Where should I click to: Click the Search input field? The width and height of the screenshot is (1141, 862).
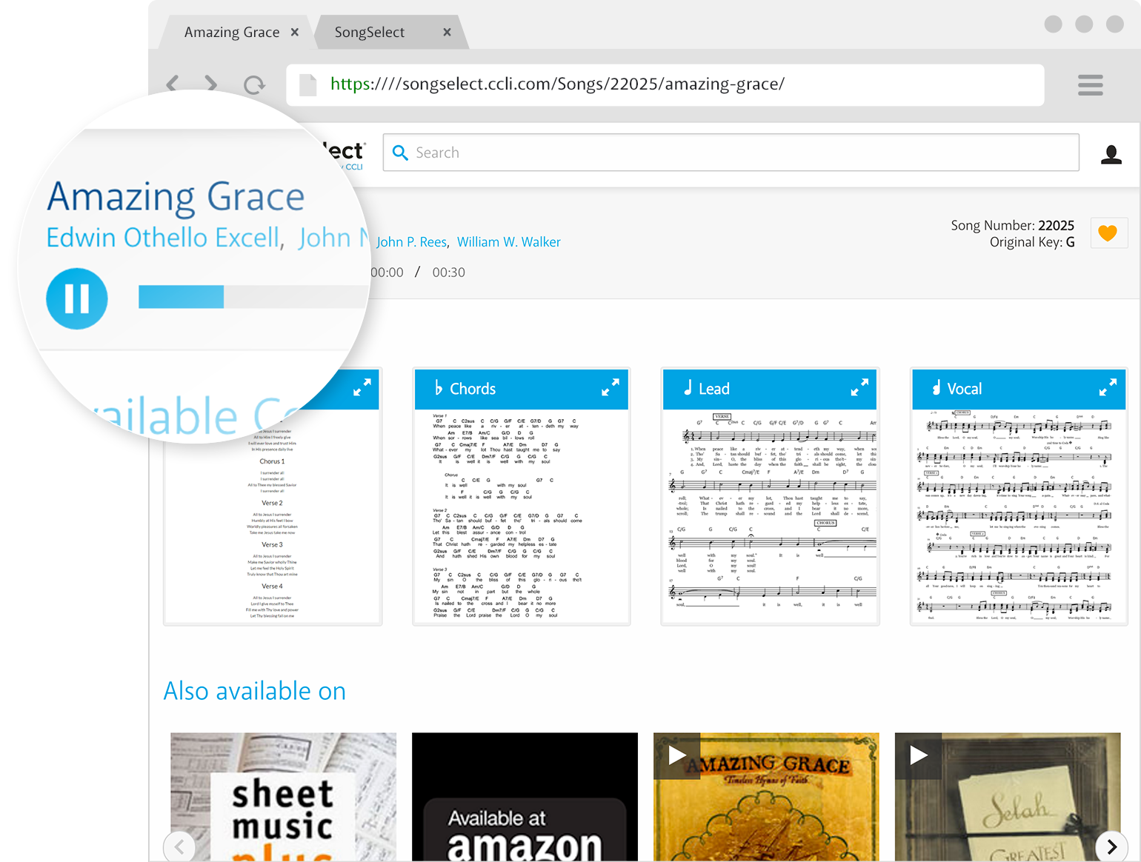click(x=731, y=153)
